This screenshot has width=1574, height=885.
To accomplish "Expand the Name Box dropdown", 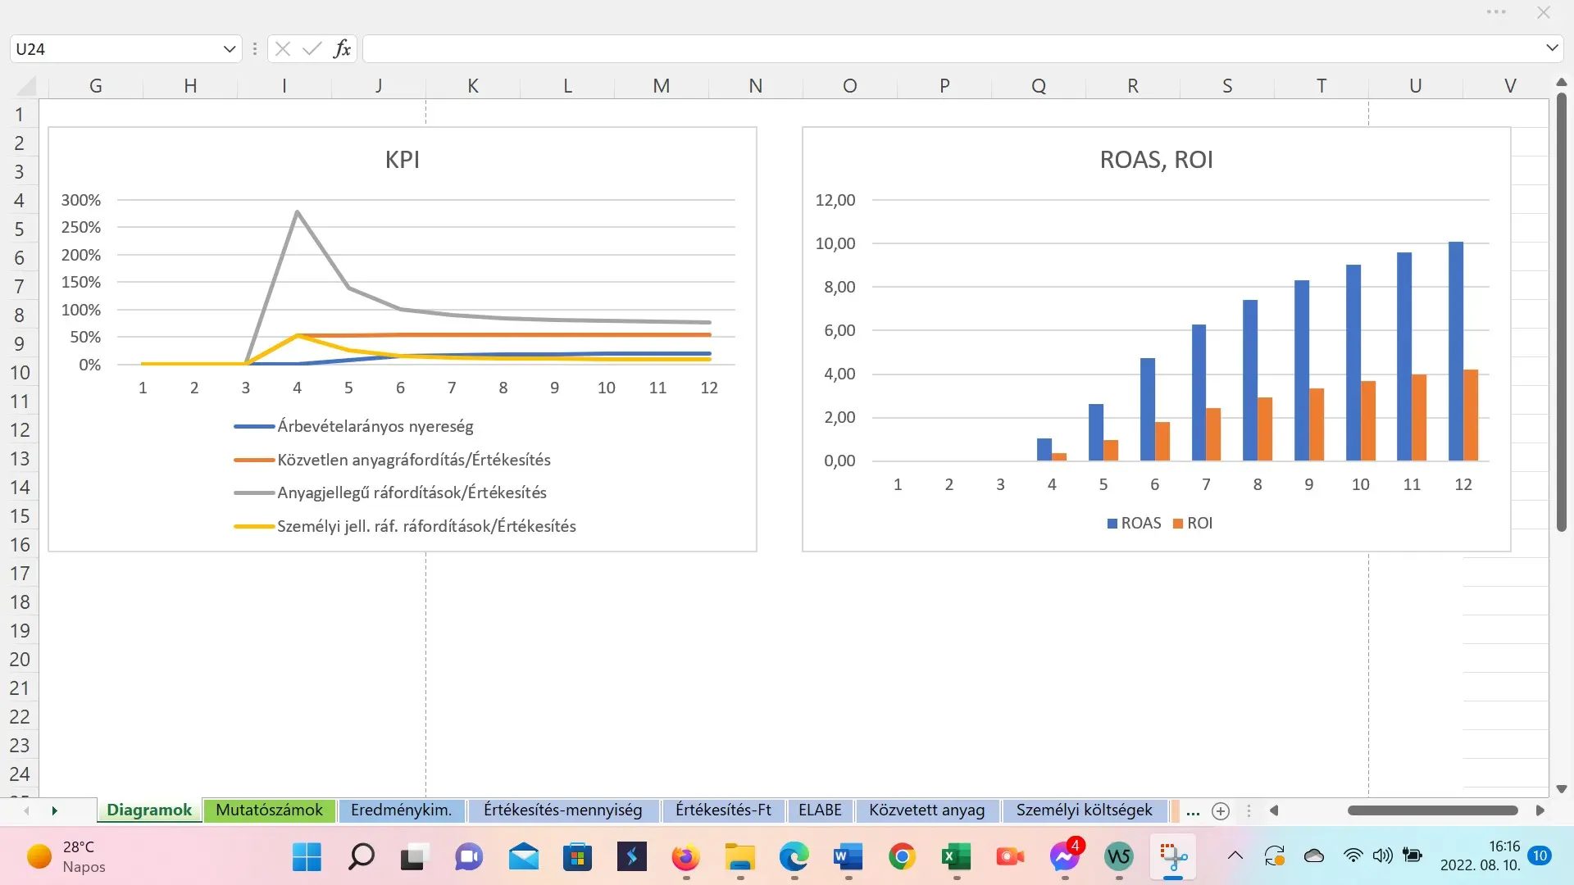I will tap(229, 49).
